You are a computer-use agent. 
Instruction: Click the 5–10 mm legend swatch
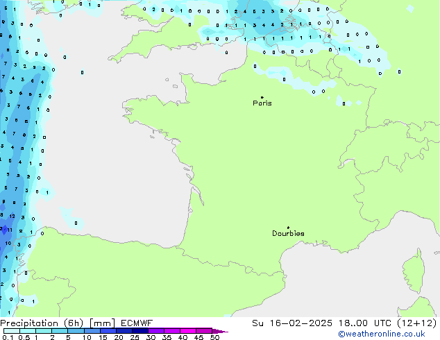[76, 331]
